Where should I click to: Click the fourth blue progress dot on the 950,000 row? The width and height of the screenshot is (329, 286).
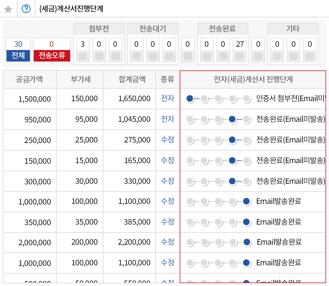click(232, 119)
